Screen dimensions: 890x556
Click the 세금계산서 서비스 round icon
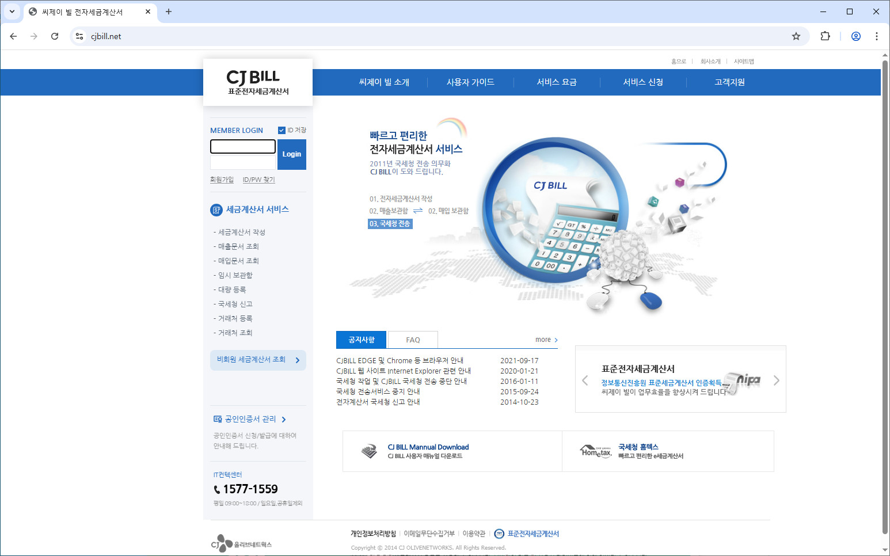pyautogui.click(x=216, y=210)
